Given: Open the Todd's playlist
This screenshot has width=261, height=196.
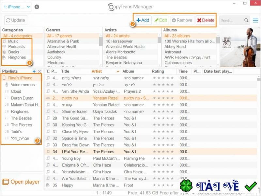Looking at the screenshot, I should (x=17, y=131).
